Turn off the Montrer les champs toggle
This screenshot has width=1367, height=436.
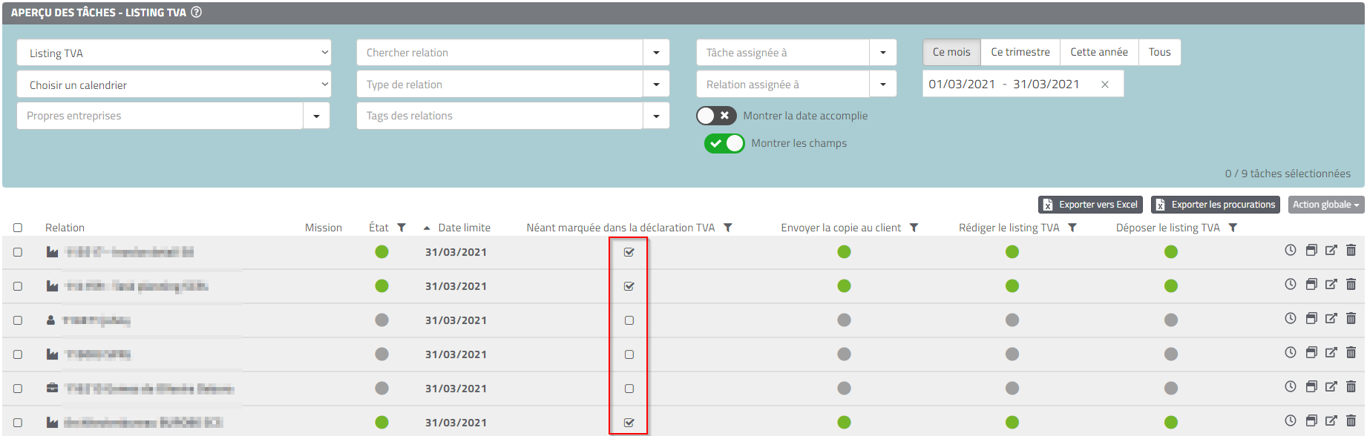pos(724,143)
